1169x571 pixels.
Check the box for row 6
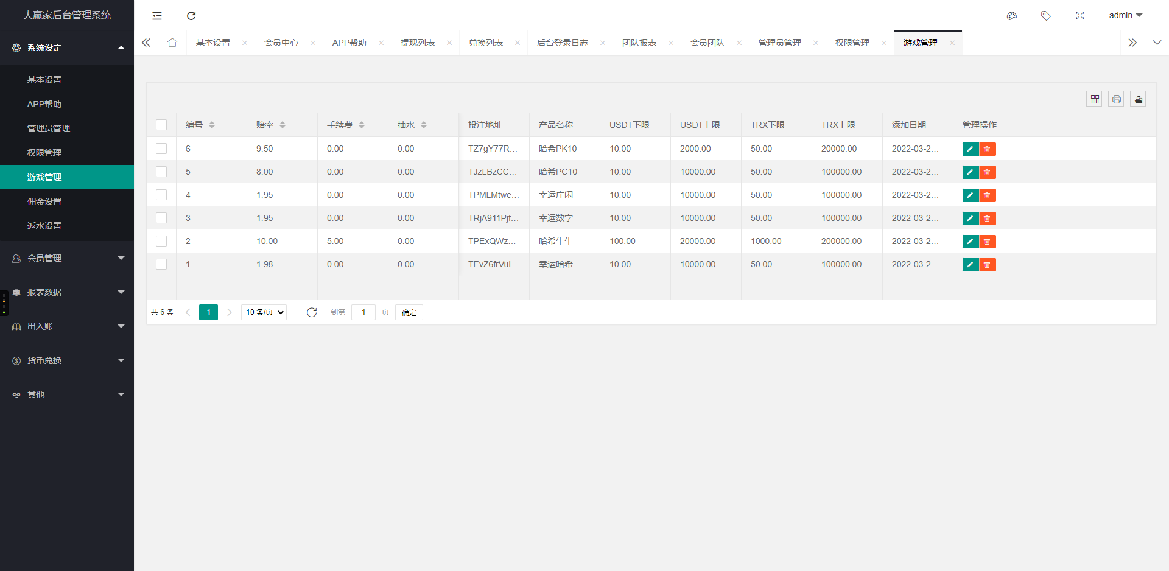[x=161, y=149]
